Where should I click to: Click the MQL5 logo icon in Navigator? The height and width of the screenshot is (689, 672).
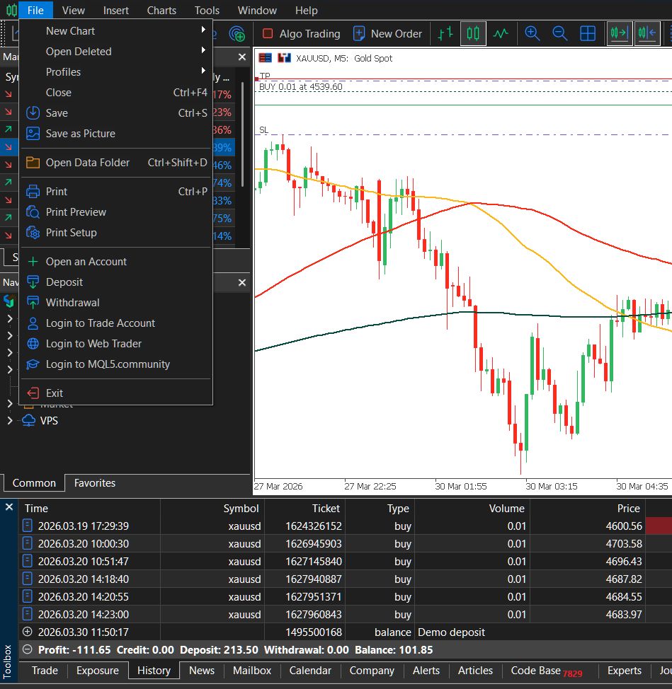(x=9, y=301)
